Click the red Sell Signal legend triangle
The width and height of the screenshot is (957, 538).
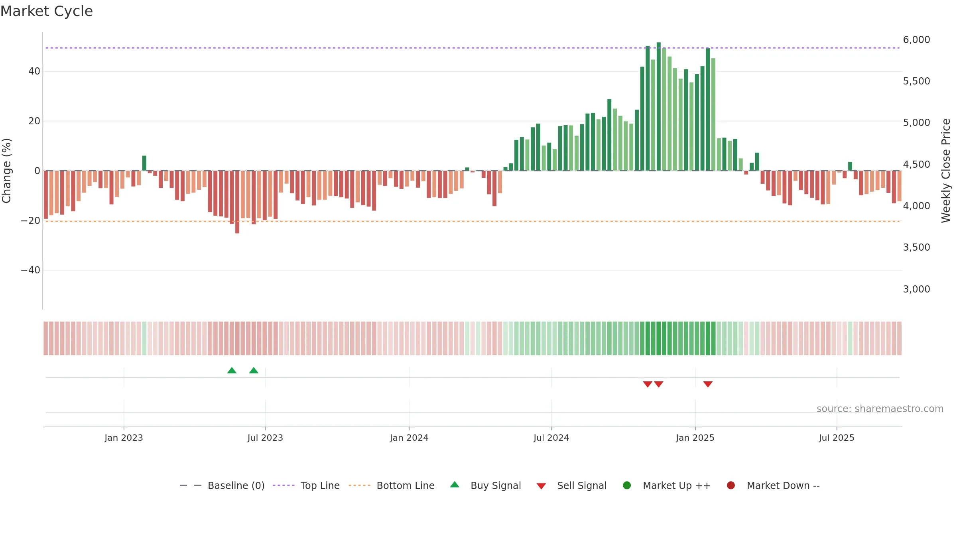(541, 486)
